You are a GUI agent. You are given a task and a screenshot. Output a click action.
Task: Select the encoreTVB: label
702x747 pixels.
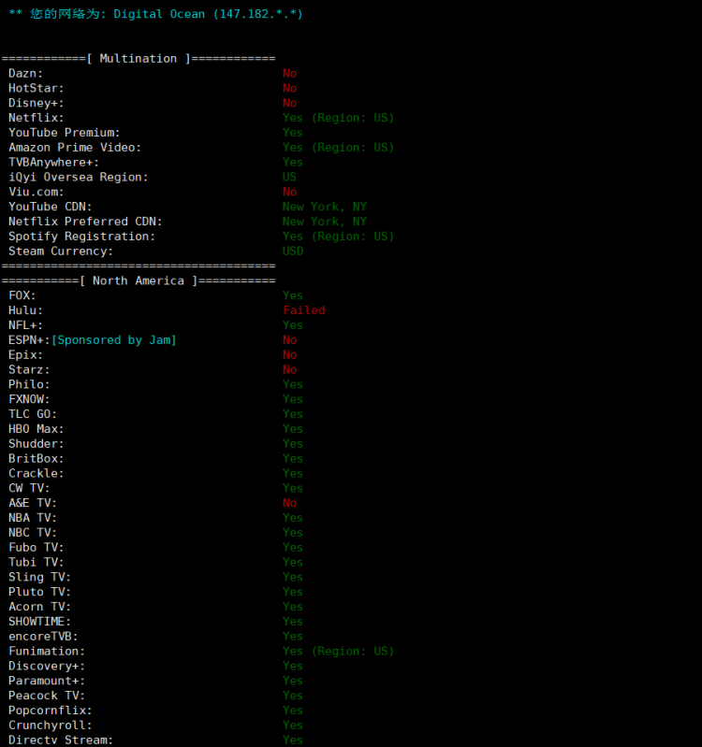point(43,636)
